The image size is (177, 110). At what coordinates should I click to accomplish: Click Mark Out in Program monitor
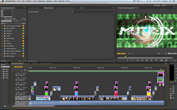pyautogui.click(x=132, y=61)
